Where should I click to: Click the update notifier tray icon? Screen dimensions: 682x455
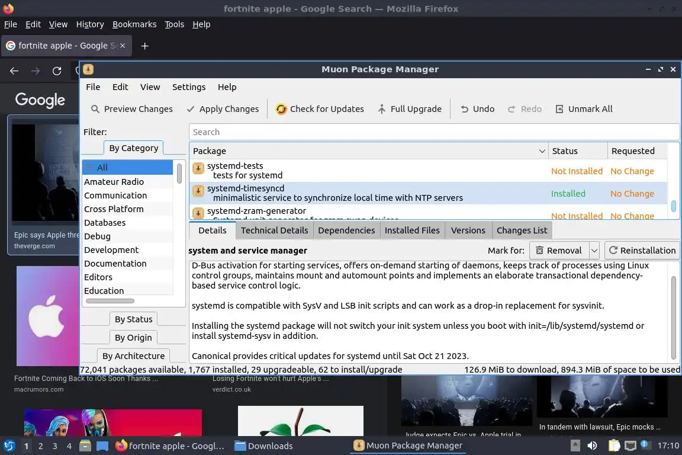tap(645, 445)
